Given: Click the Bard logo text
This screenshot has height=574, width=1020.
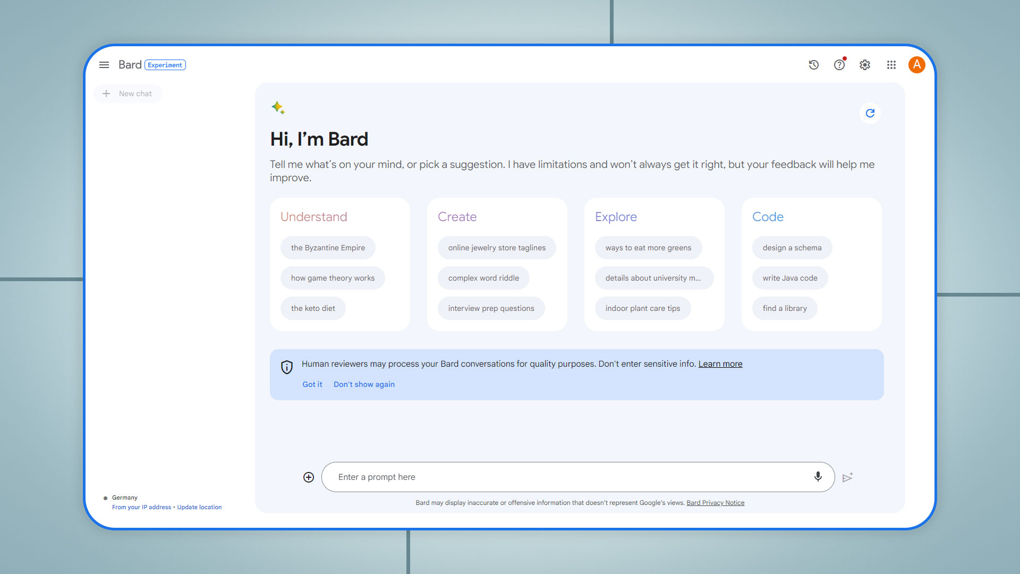Looking at the screenshot, I should tap(130, 65).
